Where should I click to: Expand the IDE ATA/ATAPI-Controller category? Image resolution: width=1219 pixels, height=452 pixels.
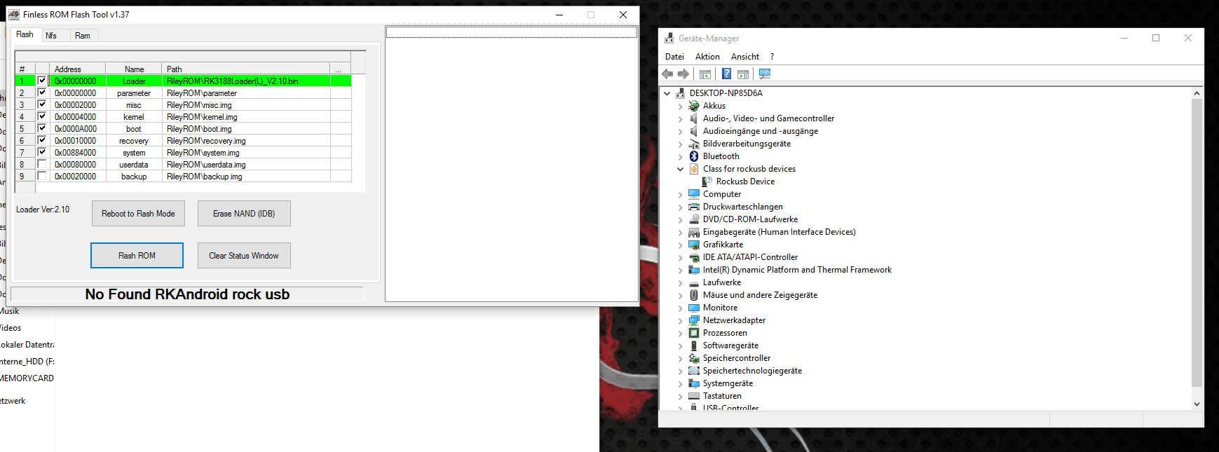680,257
